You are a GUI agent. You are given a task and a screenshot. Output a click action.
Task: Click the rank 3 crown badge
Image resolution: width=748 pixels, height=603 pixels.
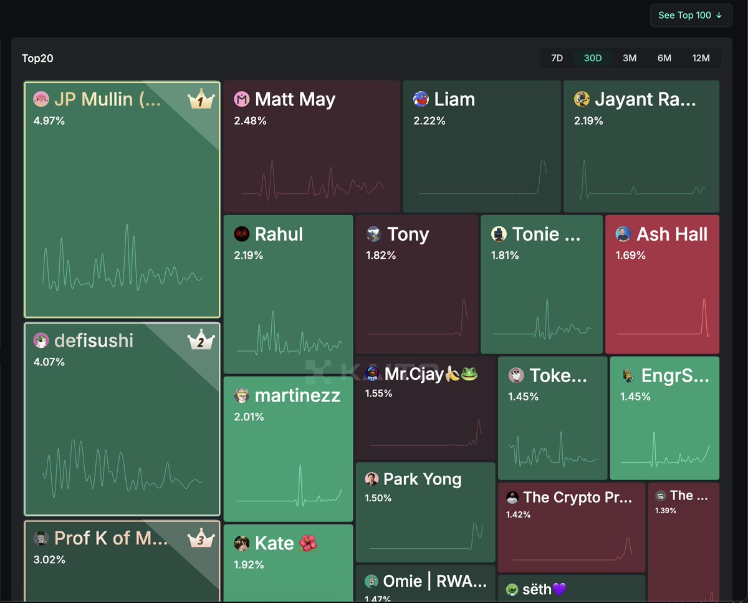[x=201, y=539]
